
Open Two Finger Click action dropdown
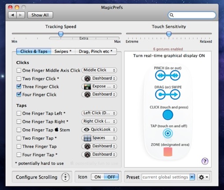pyautogui.click(x=99, y=78)
